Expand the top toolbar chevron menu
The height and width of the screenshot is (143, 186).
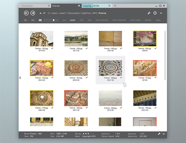pyautogui.click(x=161, y=13)
